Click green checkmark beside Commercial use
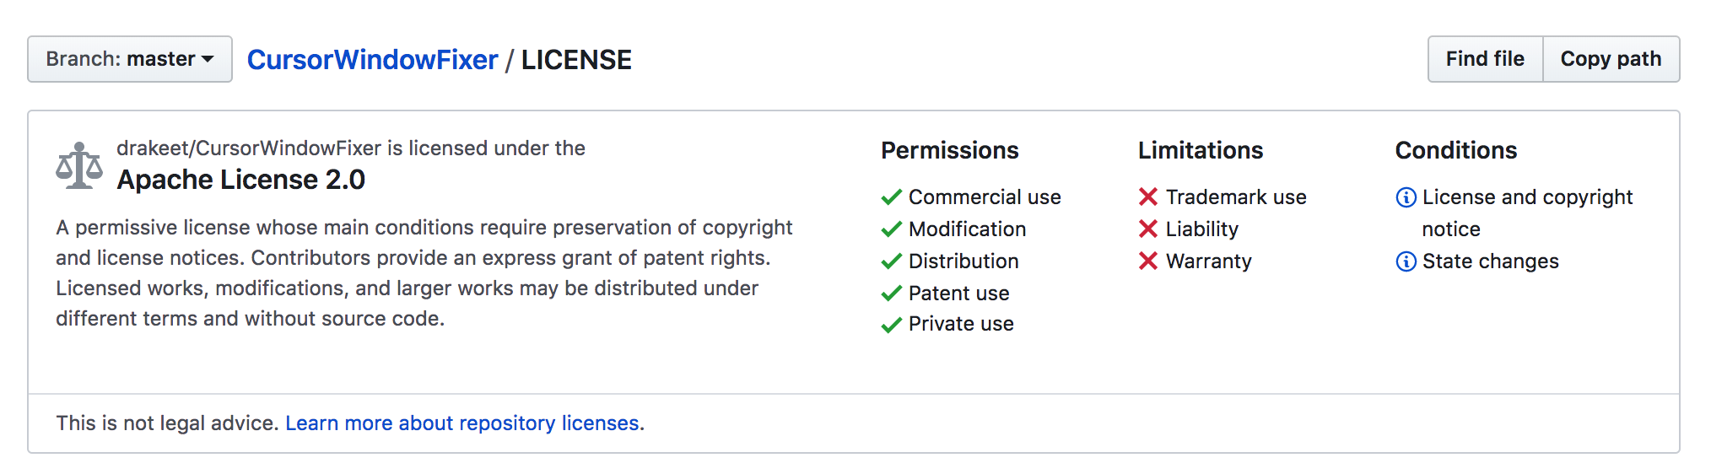Viewport: 1711px width, 474px height. coord(892,197)
